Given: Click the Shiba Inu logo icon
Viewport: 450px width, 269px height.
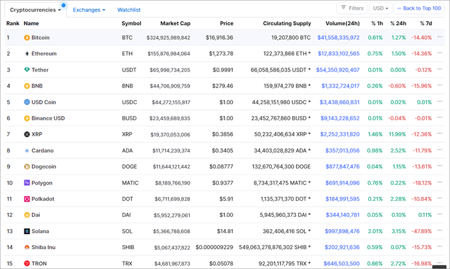Looking at the screenshot, I should [x=27, y=247].
